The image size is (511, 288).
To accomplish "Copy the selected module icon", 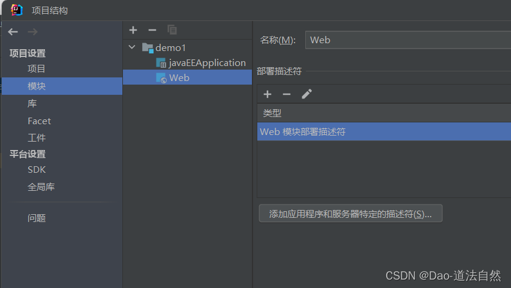I will click(172, 29).
